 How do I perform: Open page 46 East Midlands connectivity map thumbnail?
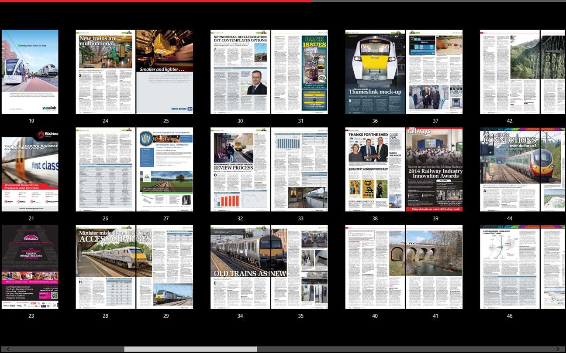click(510, 267)
